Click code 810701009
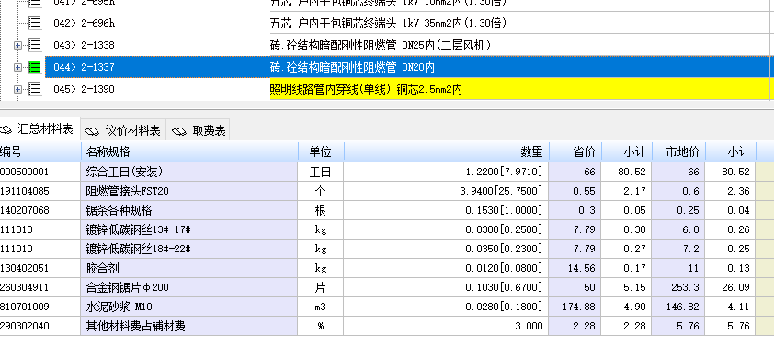Viewport: 774px width, 357px height. tap(25, 307)
